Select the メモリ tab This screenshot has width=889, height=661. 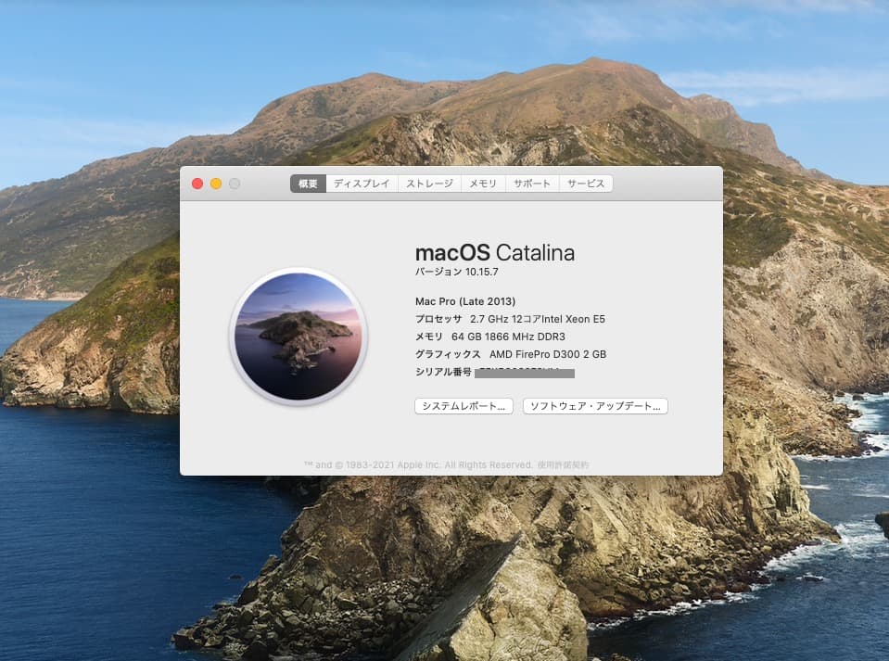(x=483, y=184)
